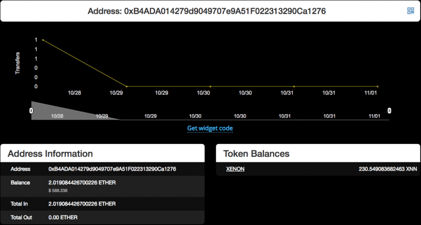The height and width of the screenshot is (225, 421).
Task: Open the QR code icon
Action: (x=410, y=11)
